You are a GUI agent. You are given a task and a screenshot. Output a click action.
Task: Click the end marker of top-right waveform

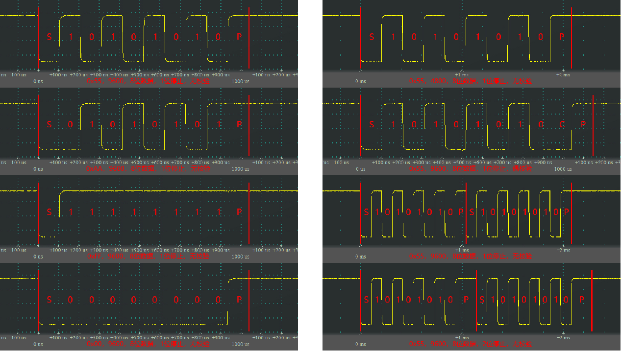coord(571,37)
